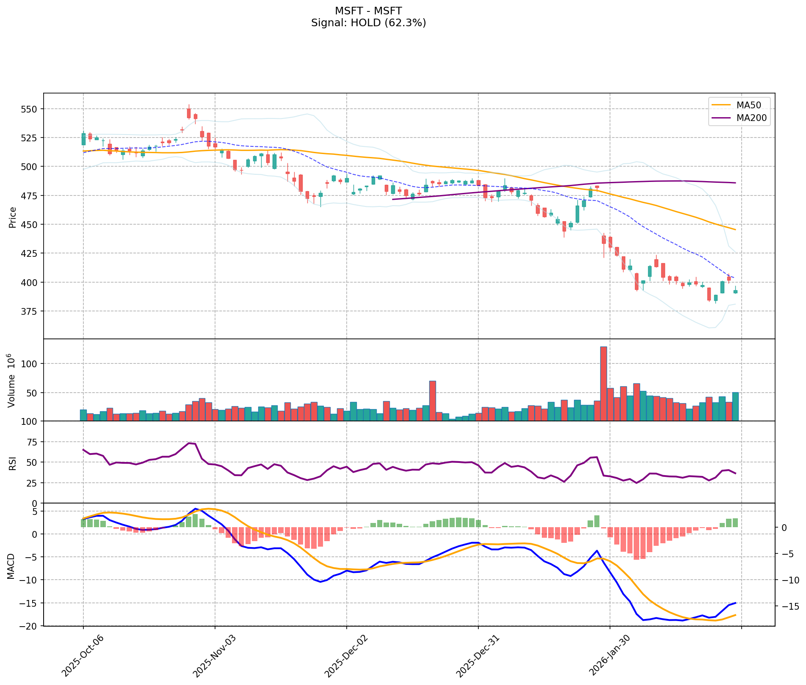
Task: Click the Price y-axis label
Action: pos(13,217)
